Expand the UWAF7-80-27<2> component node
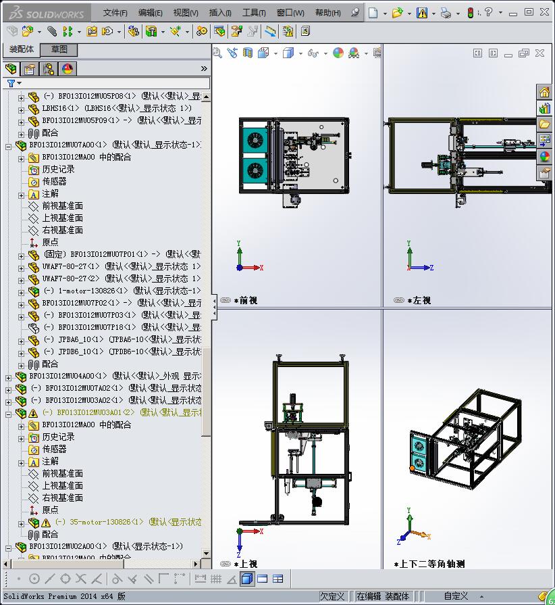This screenshot has width=555, height=605. (x=21, y=280)
